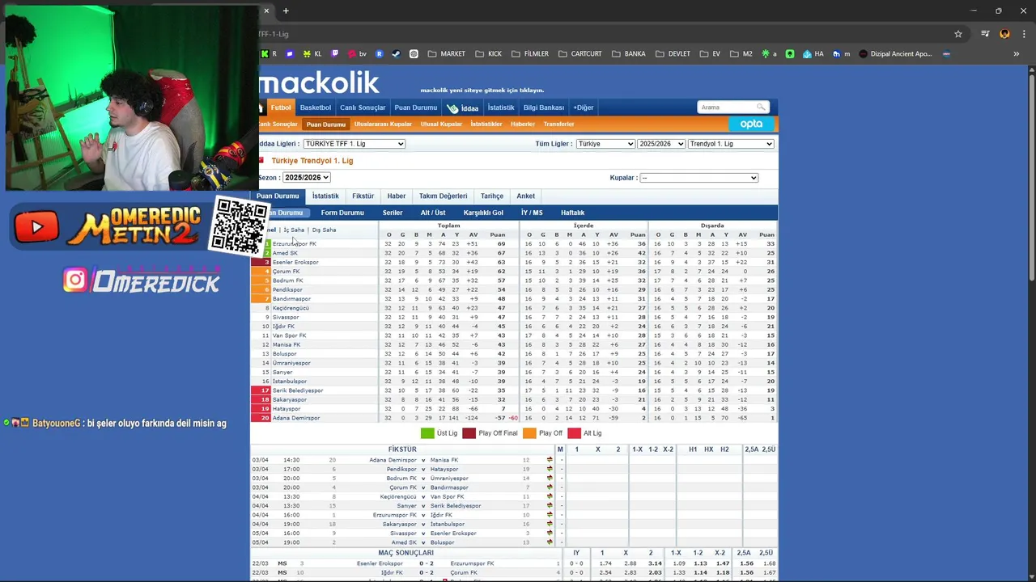Image resolution: width=1036 pixels, height=582 pixels.
Task: Click the opta logo
Action: [x=751, y=124]
